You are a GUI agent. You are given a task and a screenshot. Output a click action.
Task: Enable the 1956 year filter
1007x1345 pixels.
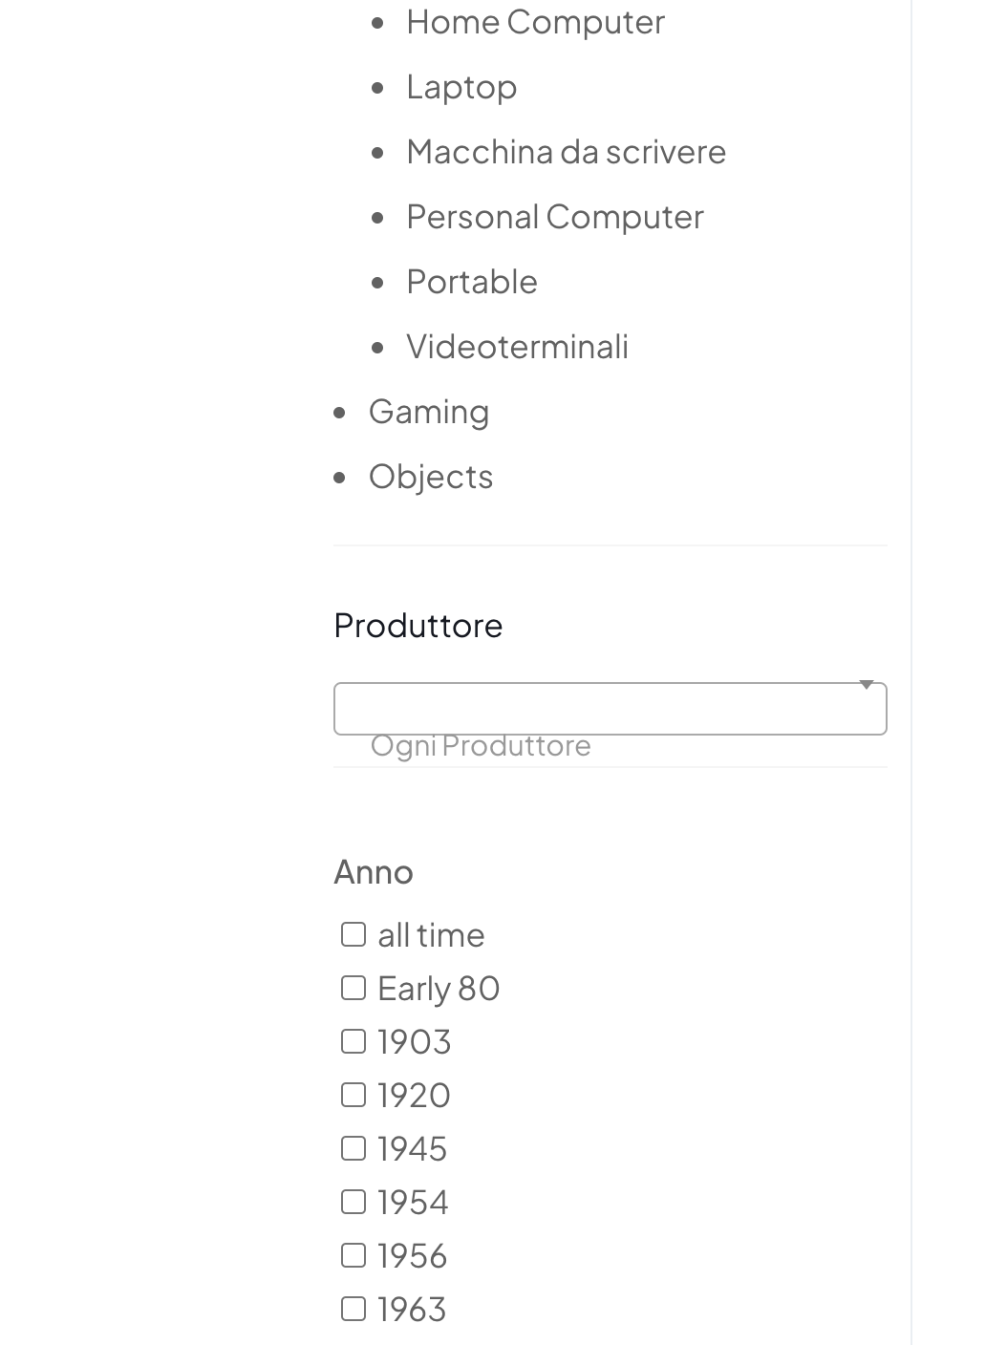(x=354, y=1255)
